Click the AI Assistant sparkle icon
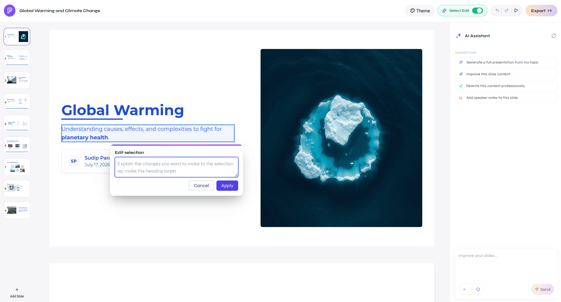Image resolution: width=561 pixels, height=302 pixels. pyautogui.click(x=459, y=36)
